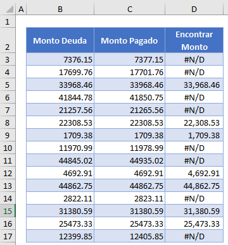The width and height of the screenshot is (228, 245).
Task: Select Monto Pagado cell 25473.33 in row 16
Action: tap(130, 224)
